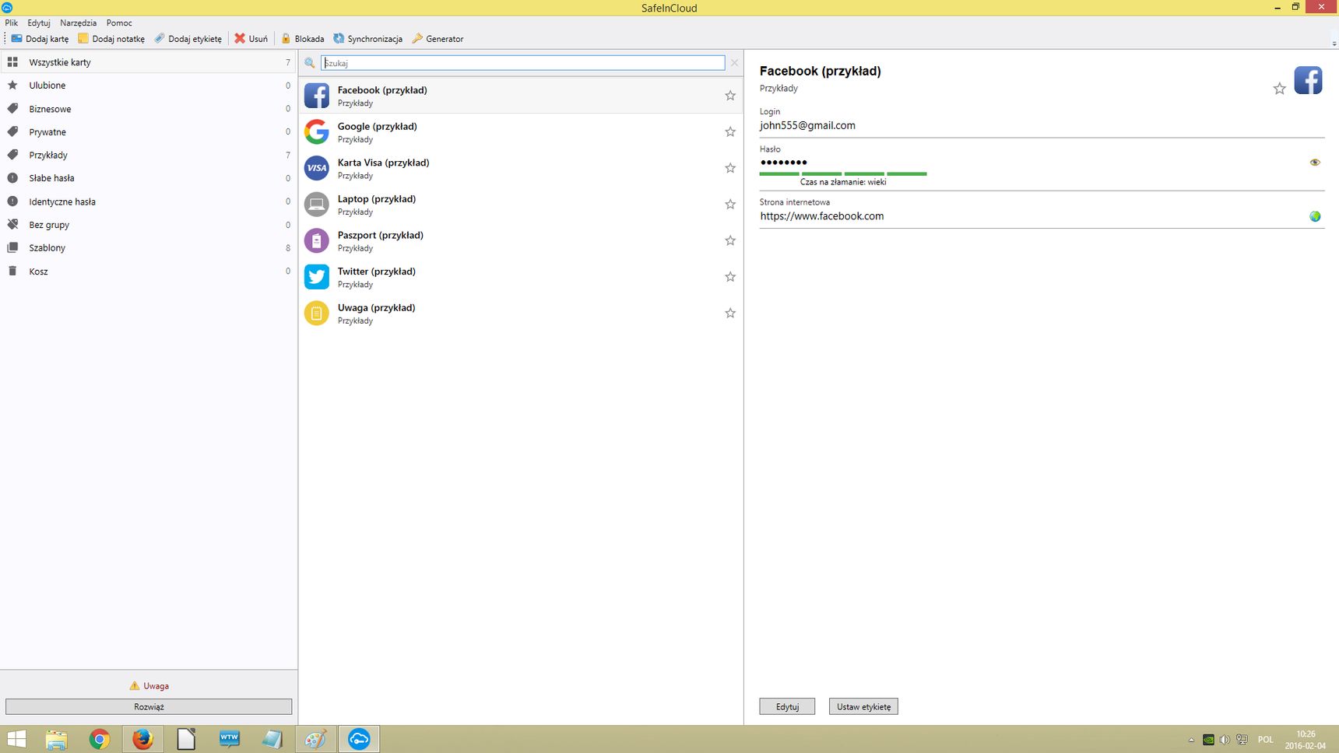Viewport: 1339px width, 753px height.
Task: Open Firefox from the taskbar
Action: click(142, 739)
